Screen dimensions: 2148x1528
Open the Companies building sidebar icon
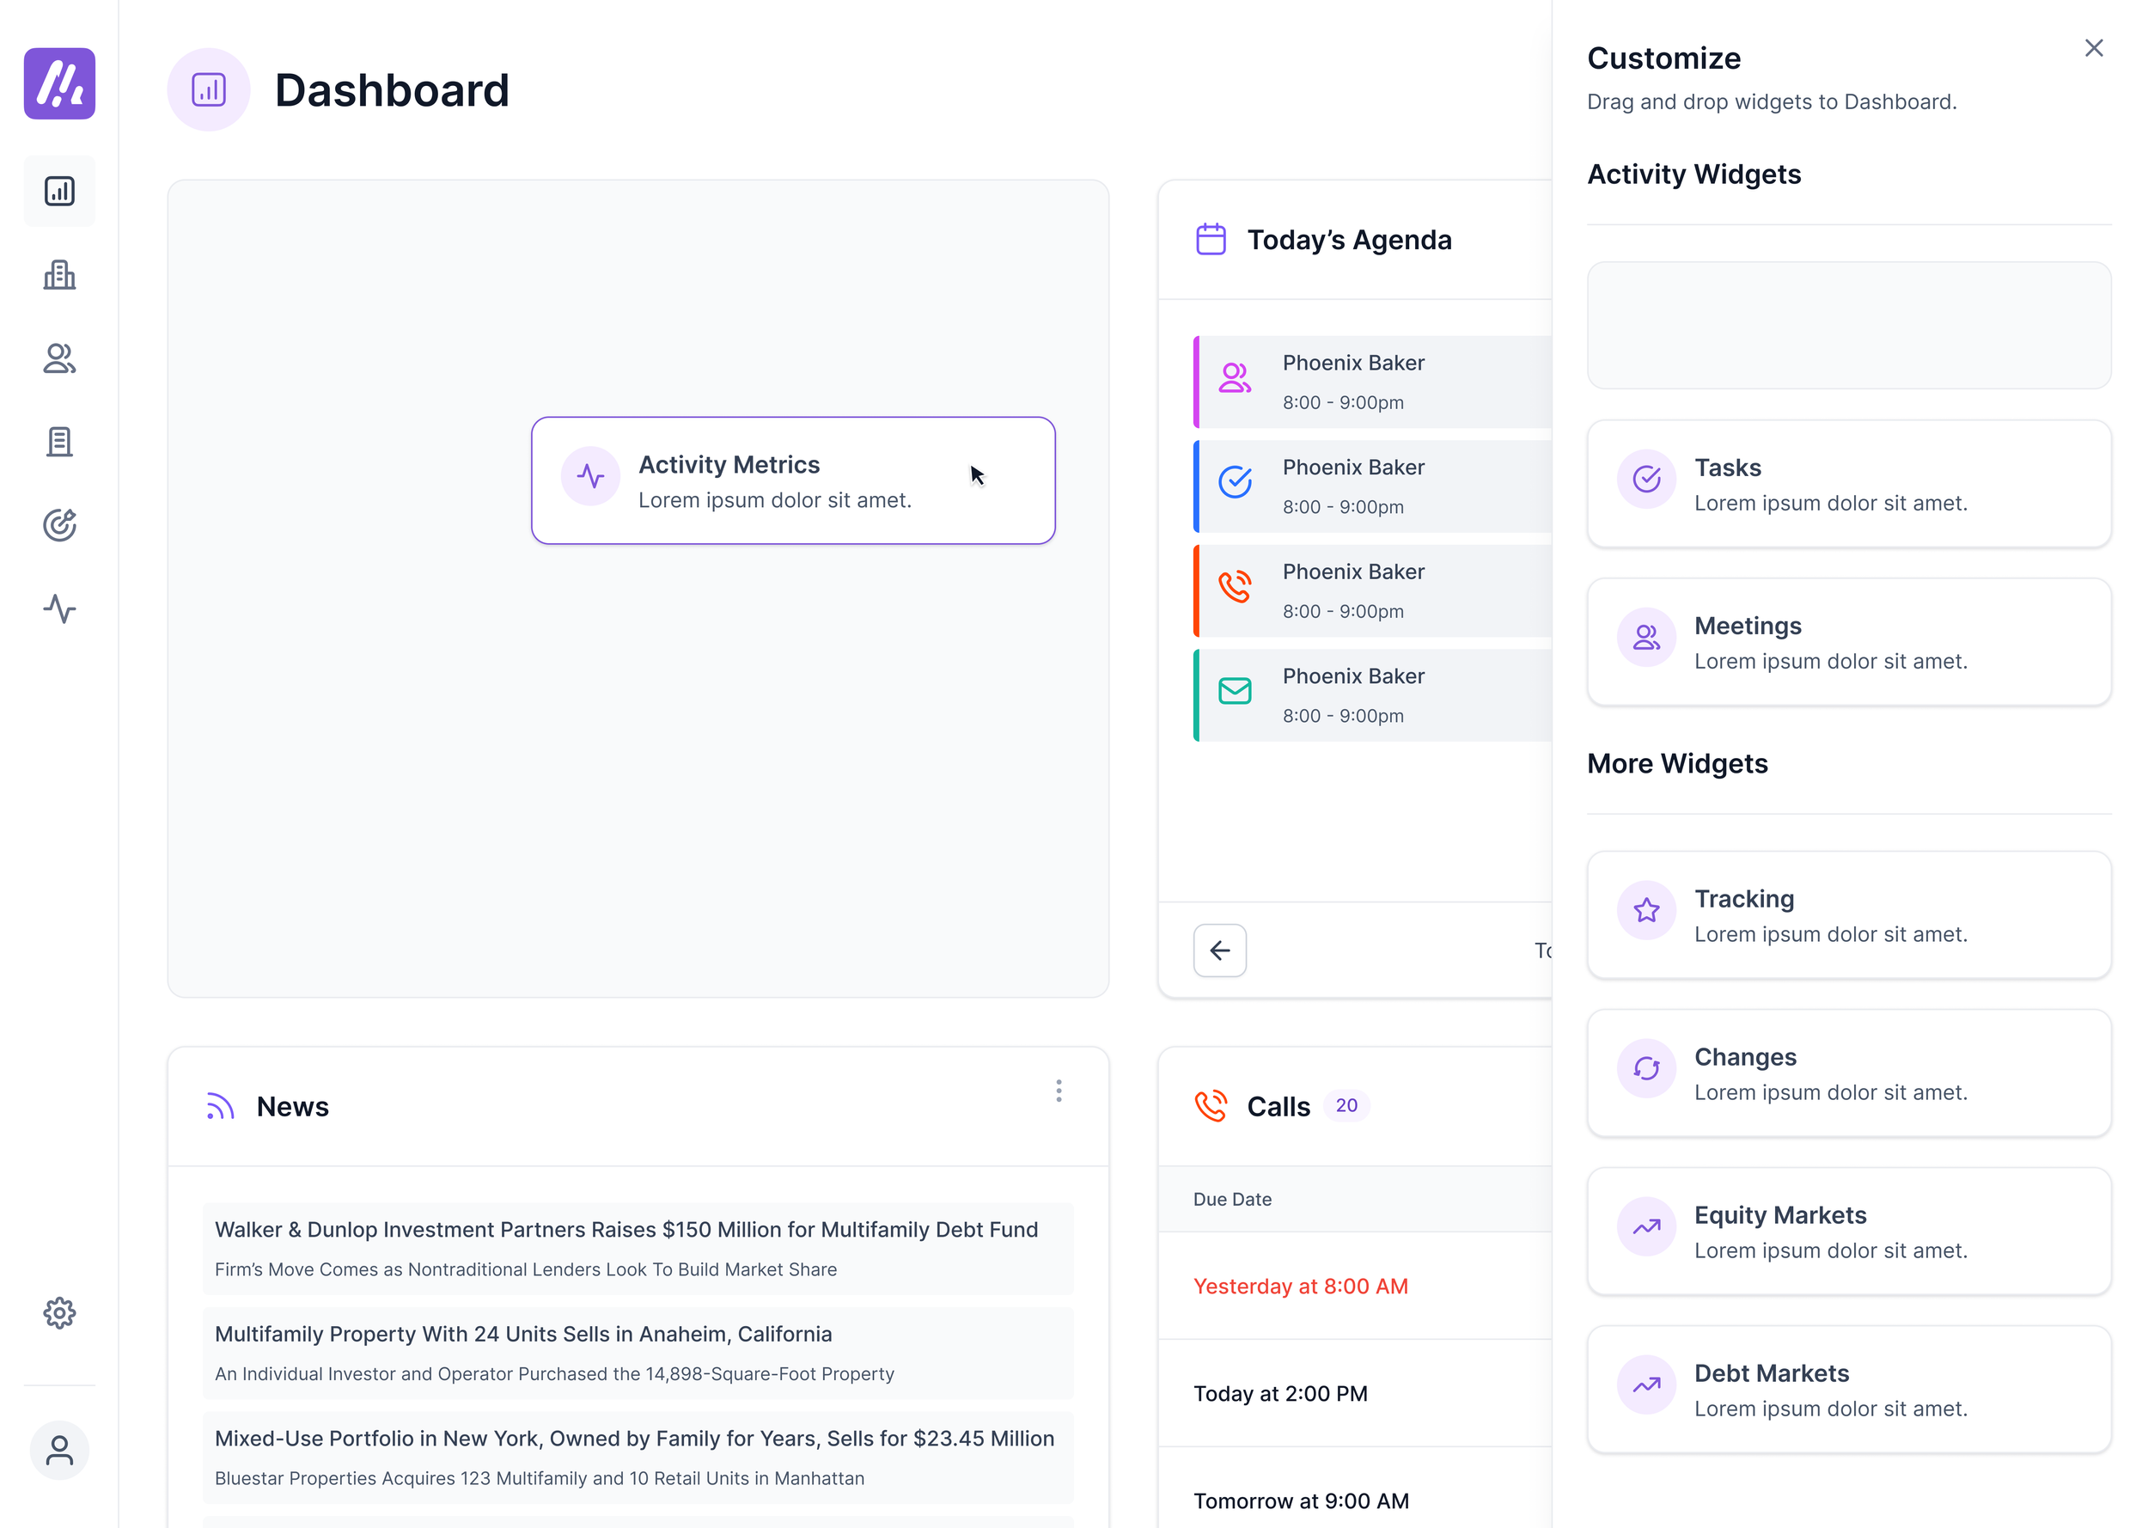coord(59,275)
